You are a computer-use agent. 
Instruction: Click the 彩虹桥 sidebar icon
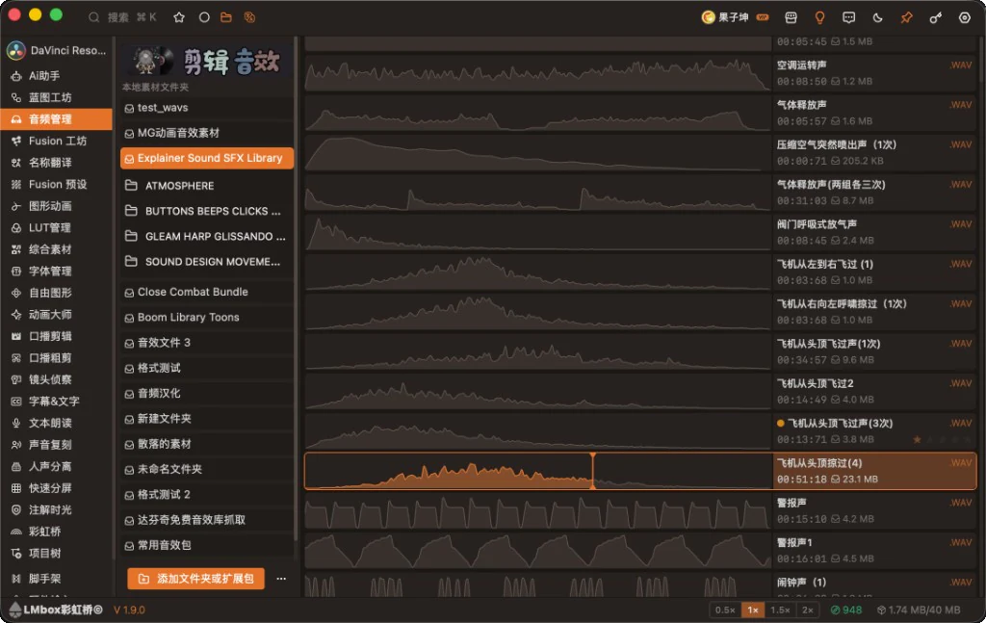[16, 532]
